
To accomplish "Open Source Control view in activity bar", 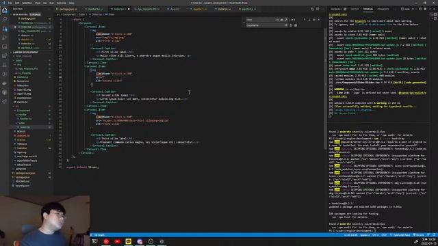I will [x=5, y=29].
